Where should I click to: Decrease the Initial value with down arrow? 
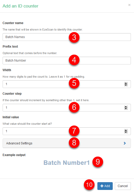pyautogui.click(x=126, y=132)
